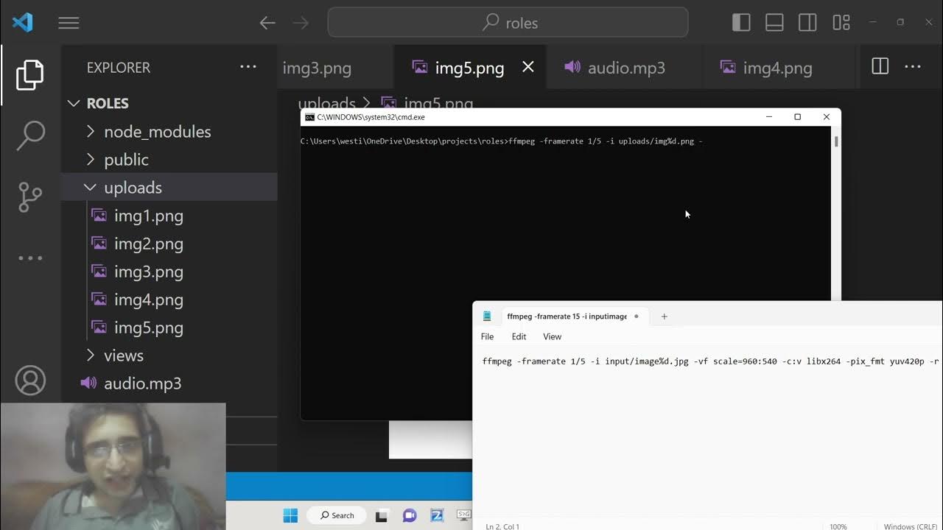Open the Search view in activity bar
Viewport: 943px width, 530px height.
point(29,136)
